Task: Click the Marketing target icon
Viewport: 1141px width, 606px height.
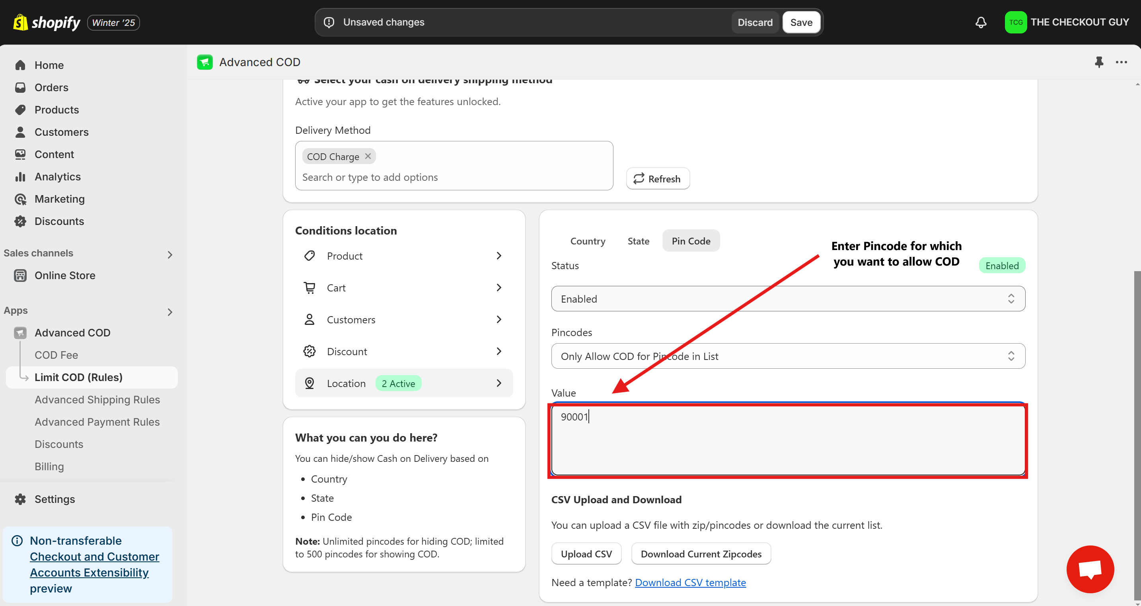Action: pos(20,199)
